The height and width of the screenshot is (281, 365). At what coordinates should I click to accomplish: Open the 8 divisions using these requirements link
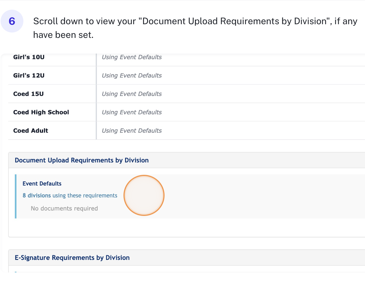pos(70,196)
